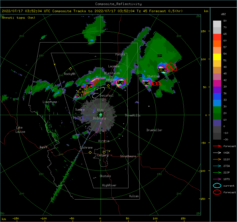Click the green 20 dBZ color swatch
This screenshot has width=237, height=222.
[x=217, y=110]
